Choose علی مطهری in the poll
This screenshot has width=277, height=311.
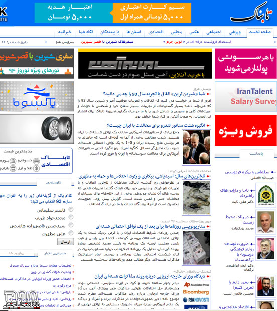point(71,233)
